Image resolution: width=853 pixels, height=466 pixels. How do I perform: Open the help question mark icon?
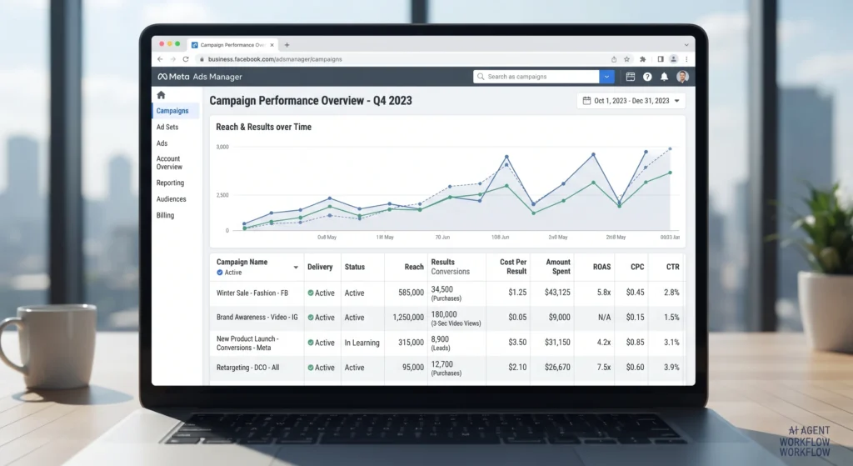coord(647,77)
